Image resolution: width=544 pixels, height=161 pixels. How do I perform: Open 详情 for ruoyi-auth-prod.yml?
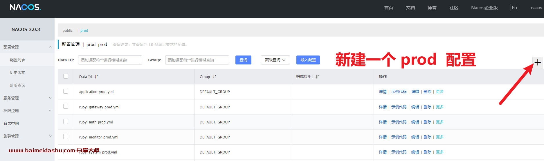(383, 122)
